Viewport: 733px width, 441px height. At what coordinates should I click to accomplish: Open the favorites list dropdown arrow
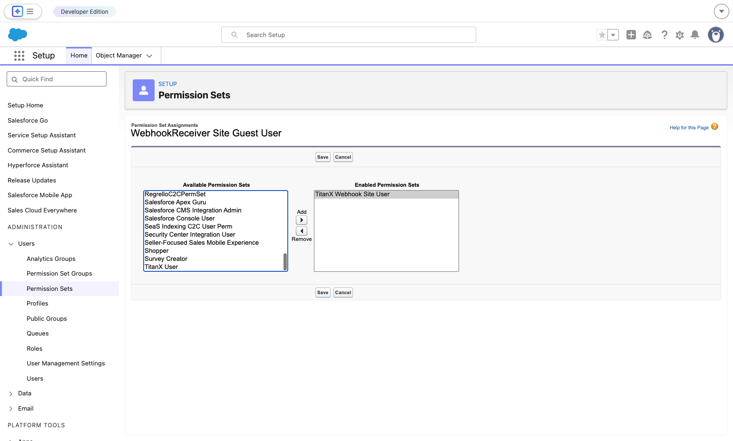tap(613, 35)
